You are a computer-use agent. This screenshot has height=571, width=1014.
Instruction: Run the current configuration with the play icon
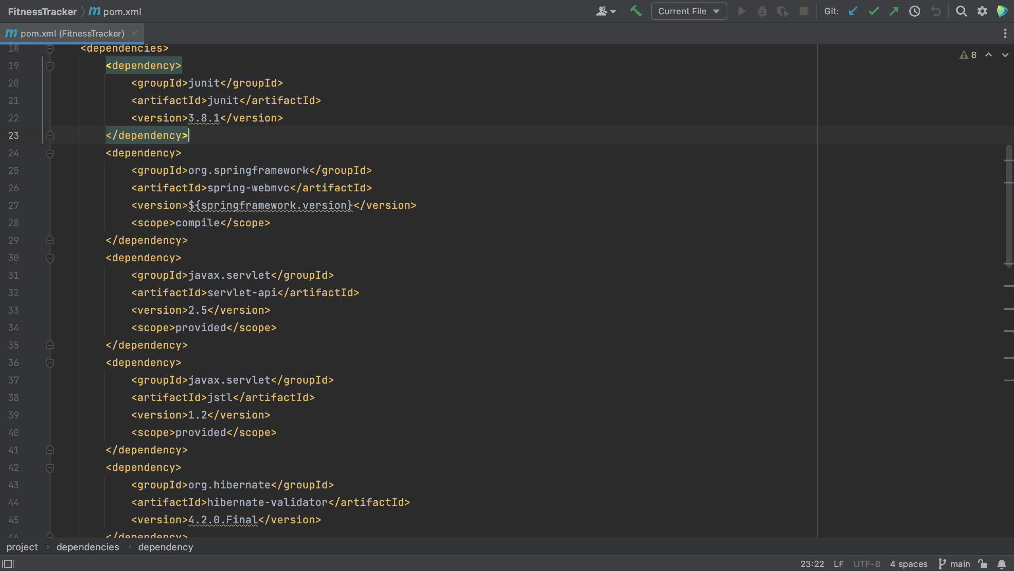(742, 11)
